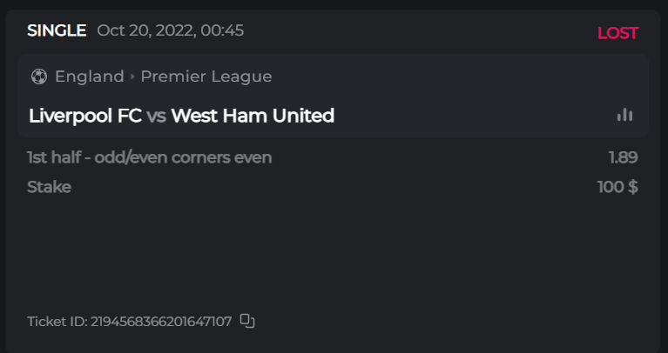
Task: Click the soccer ball sport icon
Action: coord(38,77)
